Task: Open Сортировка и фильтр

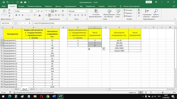Action: point(147,13)
